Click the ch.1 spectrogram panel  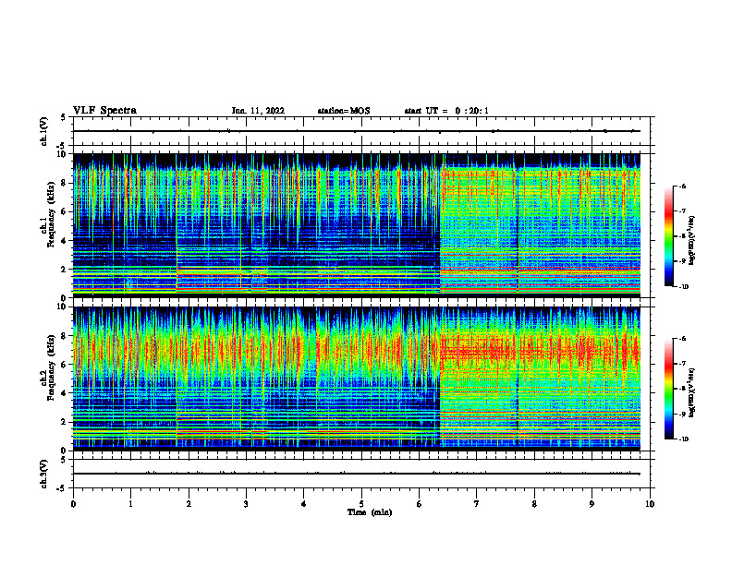[x=357, y=225]
